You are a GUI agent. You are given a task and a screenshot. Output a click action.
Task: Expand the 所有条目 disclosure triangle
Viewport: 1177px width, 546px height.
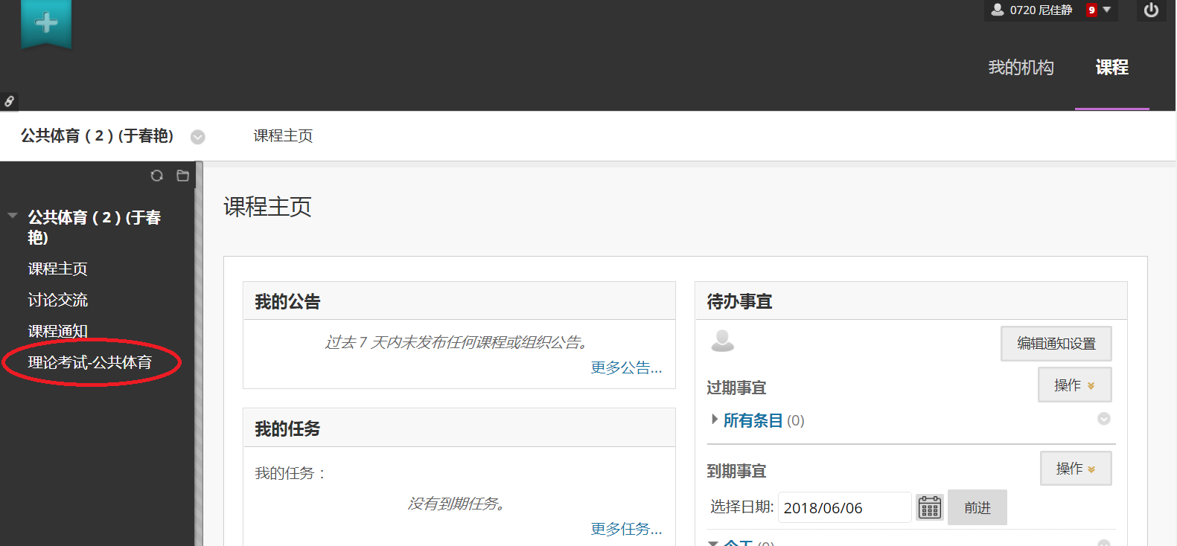pyautogui.click(x=715, y=420)
